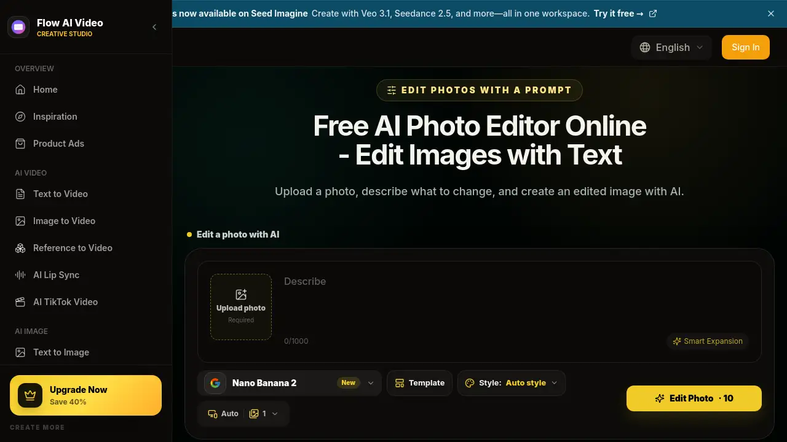Click the AI Lip Sync waveform icon

point(20,275)
